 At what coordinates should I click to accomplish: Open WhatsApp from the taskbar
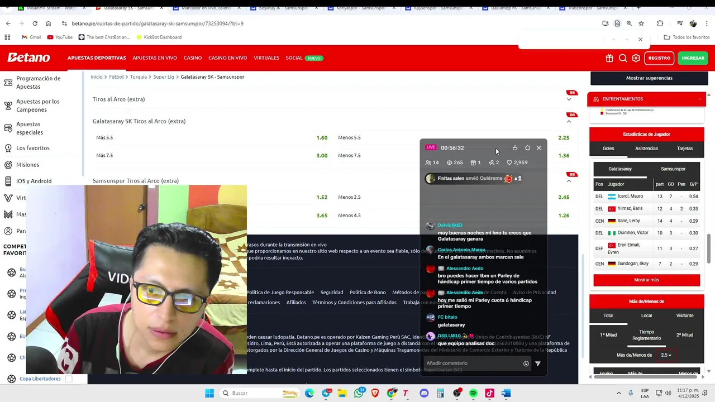pyautogui.click(x=359, y=393)
